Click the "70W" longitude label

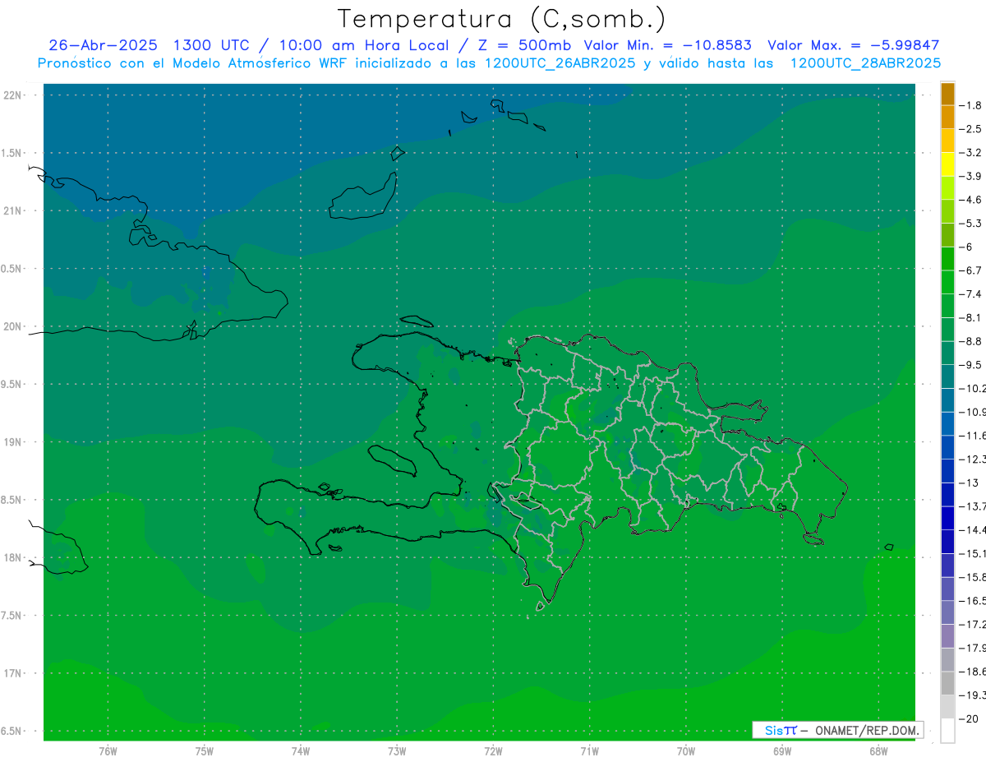pyautogui.click(x=686, y=751)
